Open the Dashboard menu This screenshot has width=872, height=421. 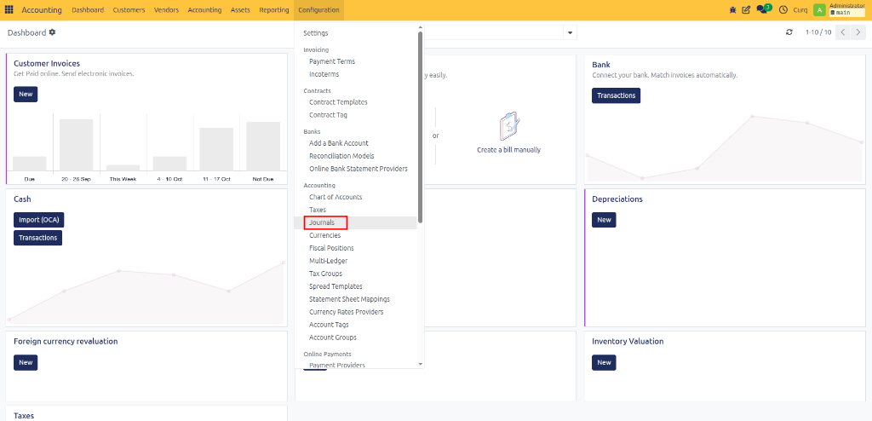click(x=88, y=10)
